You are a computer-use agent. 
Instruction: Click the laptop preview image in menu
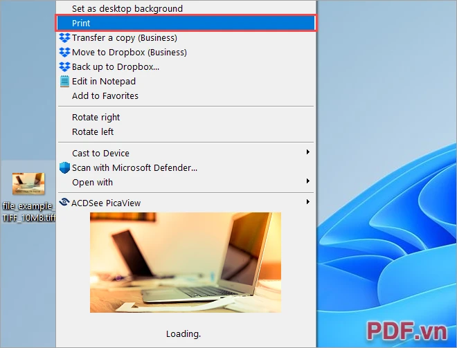(186, 262)
